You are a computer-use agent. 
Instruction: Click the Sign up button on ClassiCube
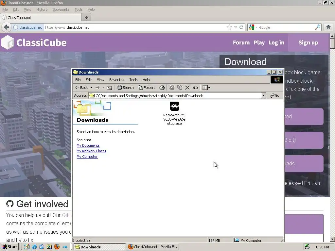[x=308, y=42]
